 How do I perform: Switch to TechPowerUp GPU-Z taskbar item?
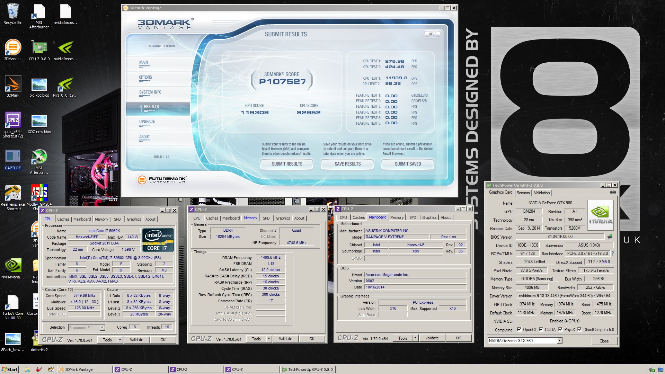point(308,369)
